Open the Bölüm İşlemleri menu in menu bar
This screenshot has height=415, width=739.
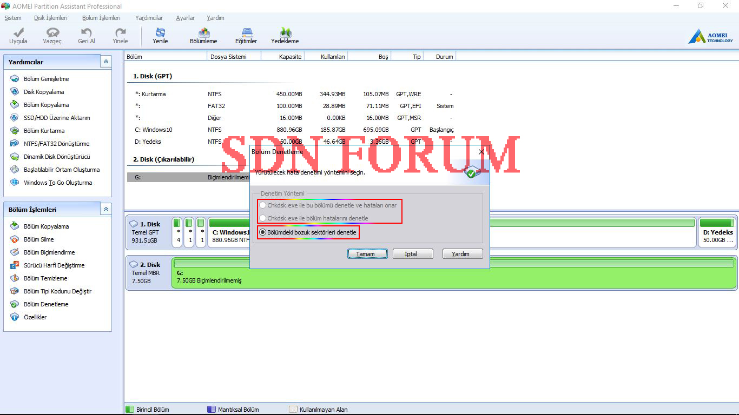(101, 18)
